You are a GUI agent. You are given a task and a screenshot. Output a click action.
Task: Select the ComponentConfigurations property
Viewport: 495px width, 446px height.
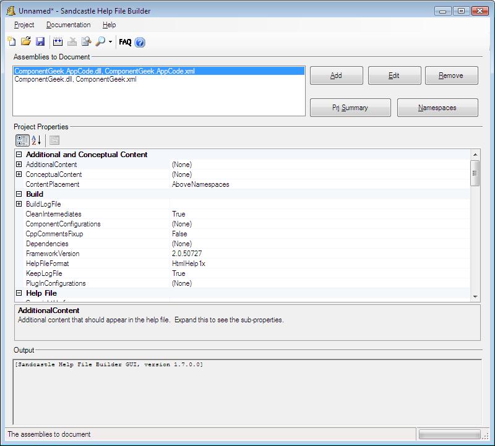coord(63,224)
